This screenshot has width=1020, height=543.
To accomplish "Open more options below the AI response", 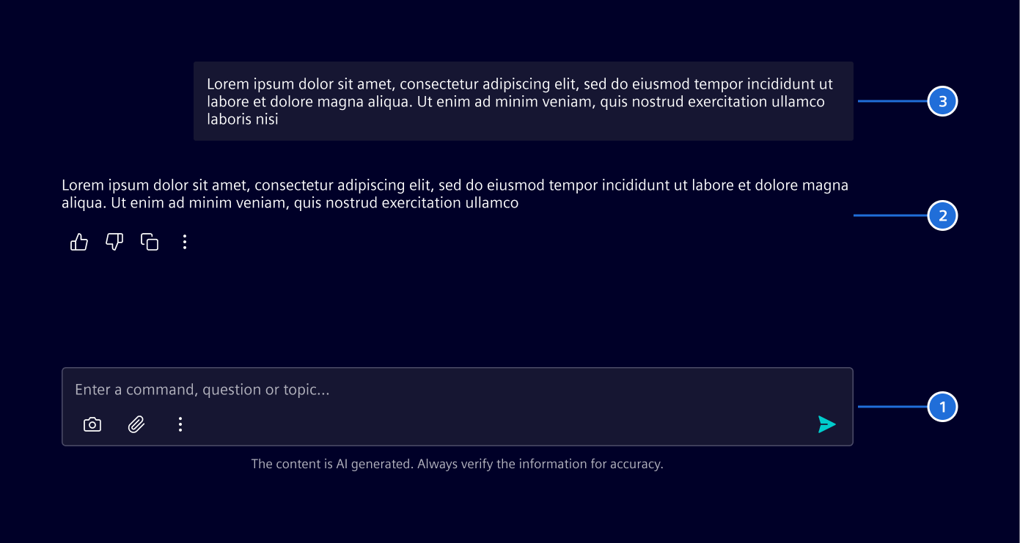I will coord(184,242).
